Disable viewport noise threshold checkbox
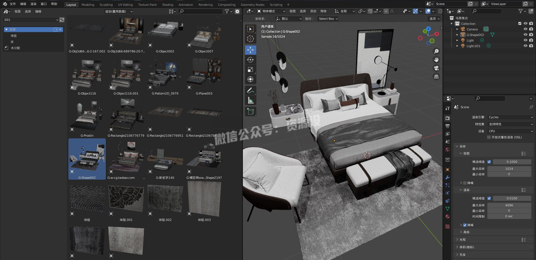 (489, 162)
